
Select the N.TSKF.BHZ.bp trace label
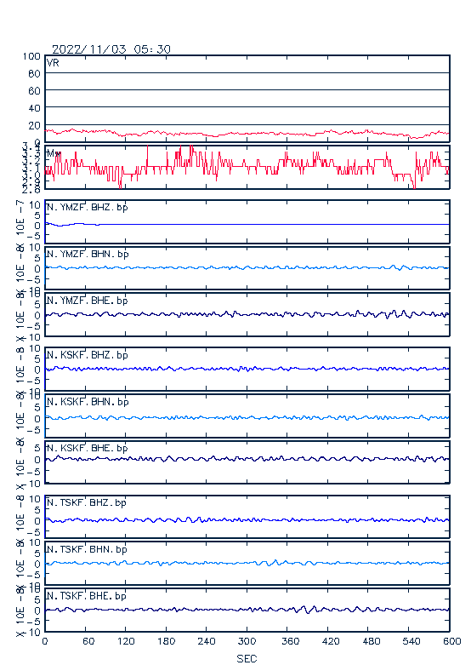87,502
